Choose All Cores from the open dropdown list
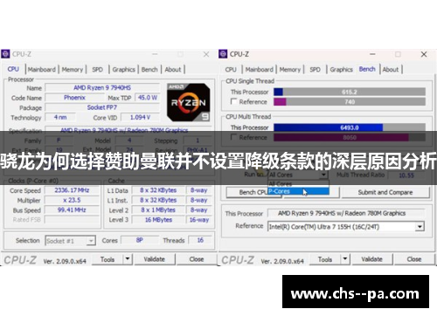Screen dimensions: 437x316 298,184
